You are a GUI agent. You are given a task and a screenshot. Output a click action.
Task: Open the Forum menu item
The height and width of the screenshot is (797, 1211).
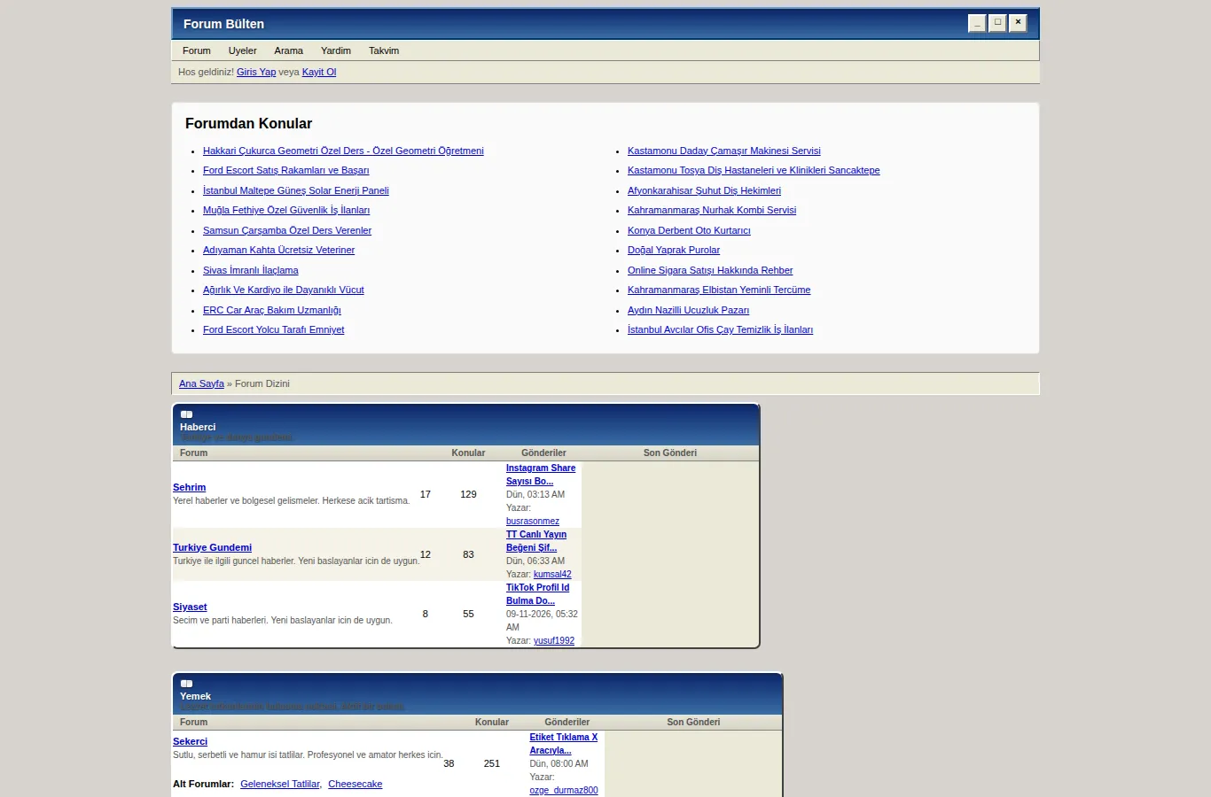197,50
